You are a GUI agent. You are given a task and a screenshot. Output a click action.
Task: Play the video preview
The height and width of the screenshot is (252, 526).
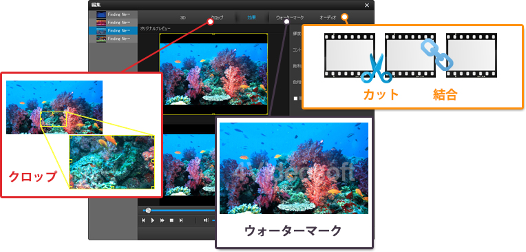click(153, 220)
